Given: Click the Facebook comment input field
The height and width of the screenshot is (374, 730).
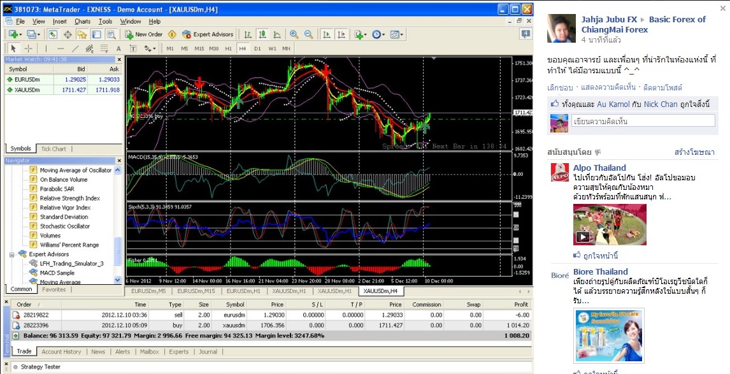Looking at the screenshot, I should click(x=643, y=121).
